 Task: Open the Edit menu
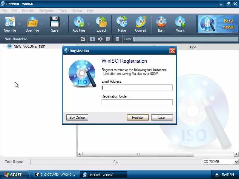[x=14, y=11]
